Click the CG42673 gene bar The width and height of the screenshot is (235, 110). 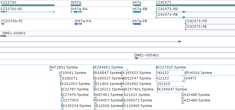[196, 5]
